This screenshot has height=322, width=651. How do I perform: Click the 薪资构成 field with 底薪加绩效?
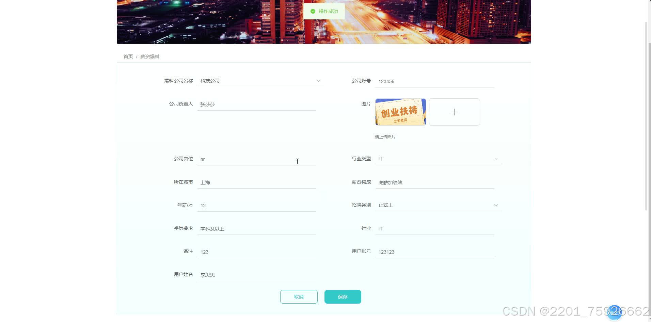(x=435, y=182)
